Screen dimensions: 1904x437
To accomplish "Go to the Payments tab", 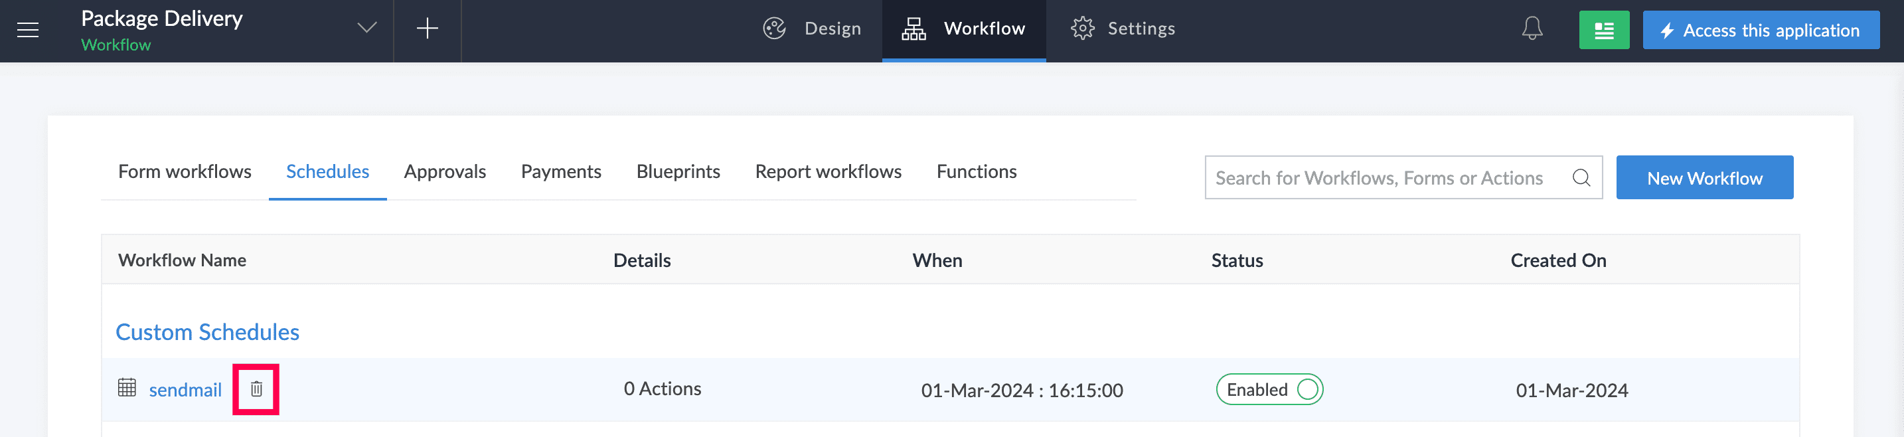I will tap(561, 171).
